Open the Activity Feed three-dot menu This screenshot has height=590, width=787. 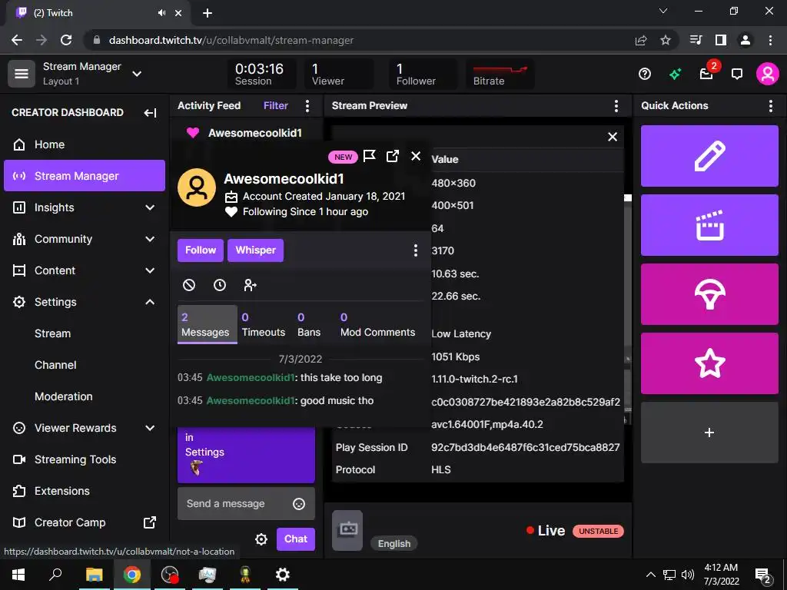[x=307, y=106]
